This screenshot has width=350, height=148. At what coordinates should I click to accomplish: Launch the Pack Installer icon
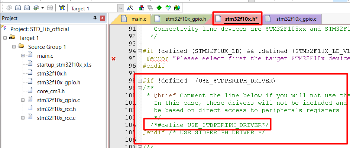point(177,8)
